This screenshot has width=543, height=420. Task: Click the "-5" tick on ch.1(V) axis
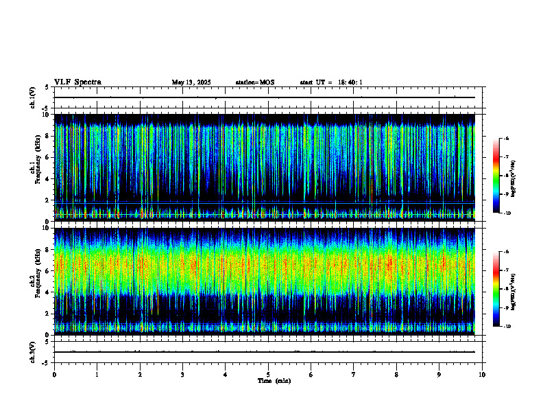pos(46,108)
